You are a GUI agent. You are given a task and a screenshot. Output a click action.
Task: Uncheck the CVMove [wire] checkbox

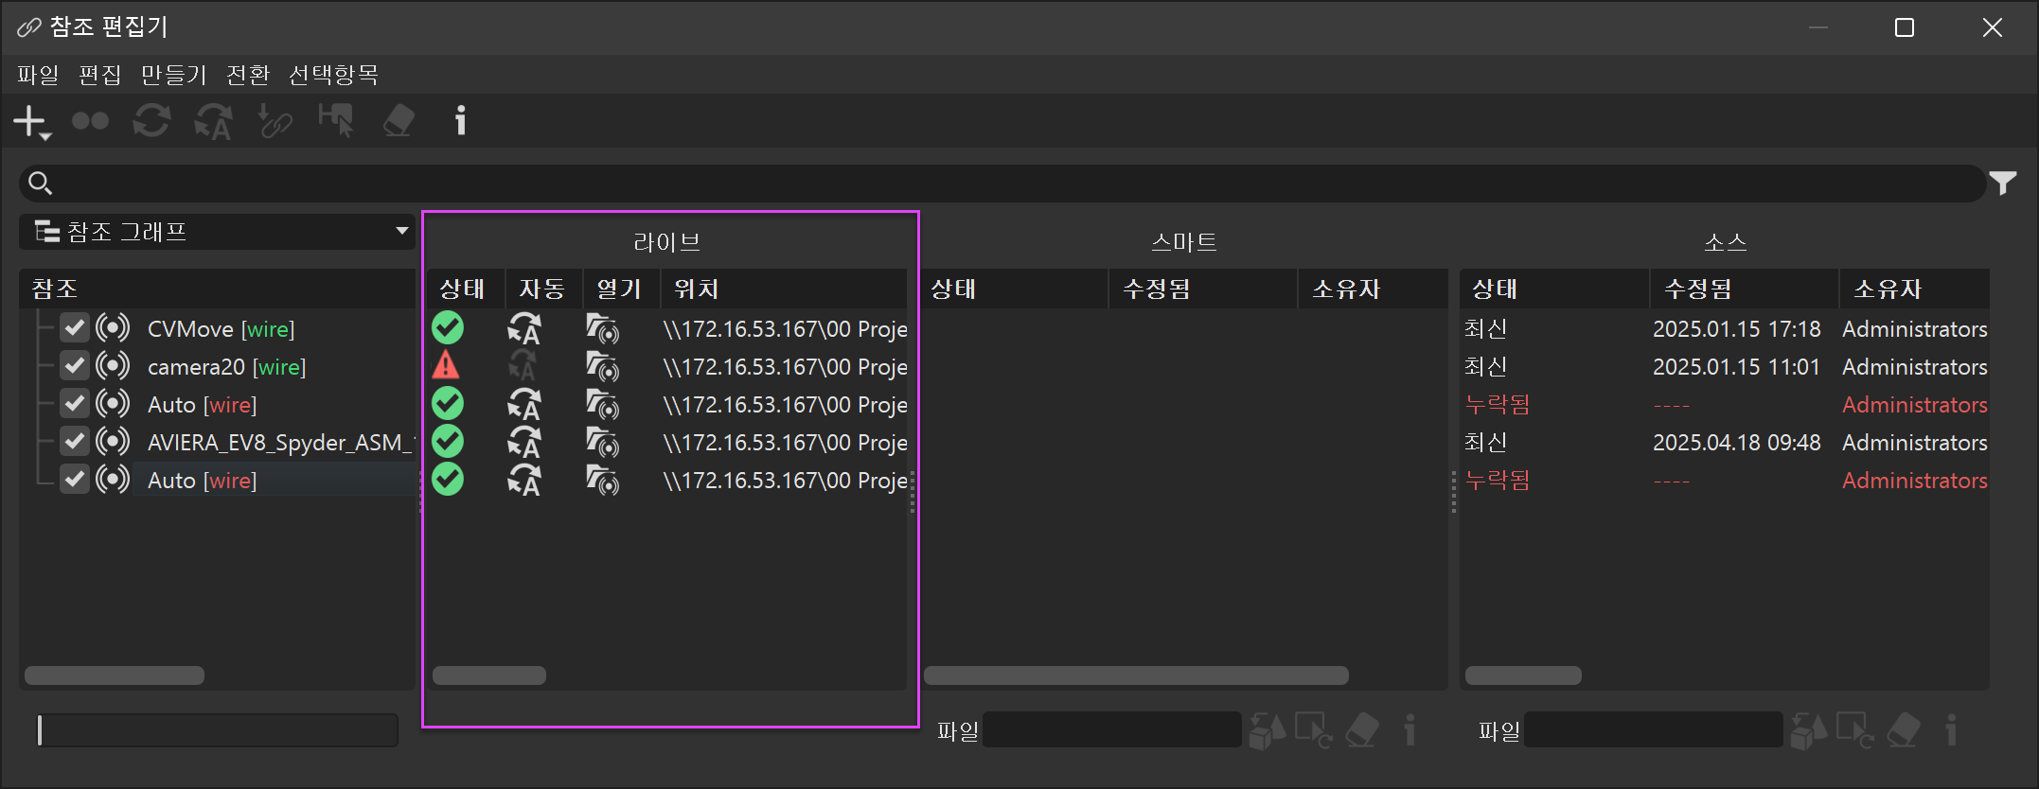click(x=74, y=328)
